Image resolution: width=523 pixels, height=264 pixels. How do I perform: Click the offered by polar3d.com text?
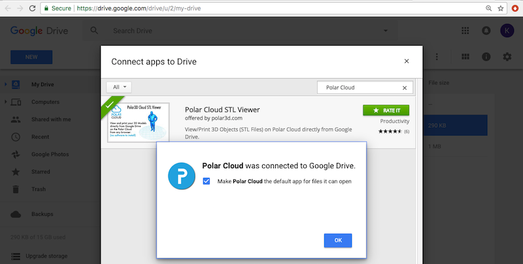coord(214,118)
